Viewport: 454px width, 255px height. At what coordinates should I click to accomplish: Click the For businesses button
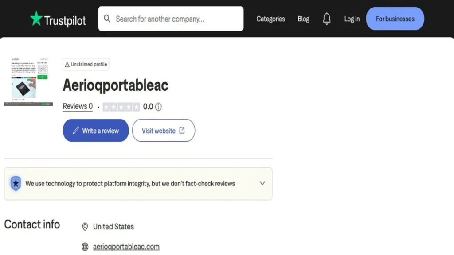coord(395,19)
